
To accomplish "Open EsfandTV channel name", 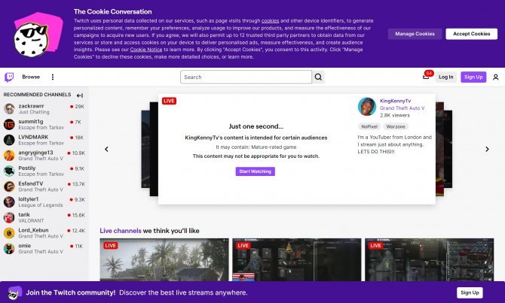I will click(31, 183).
